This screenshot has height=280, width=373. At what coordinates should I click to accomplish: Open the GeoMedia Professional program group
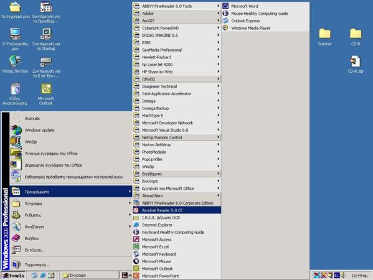click(177, 50)
